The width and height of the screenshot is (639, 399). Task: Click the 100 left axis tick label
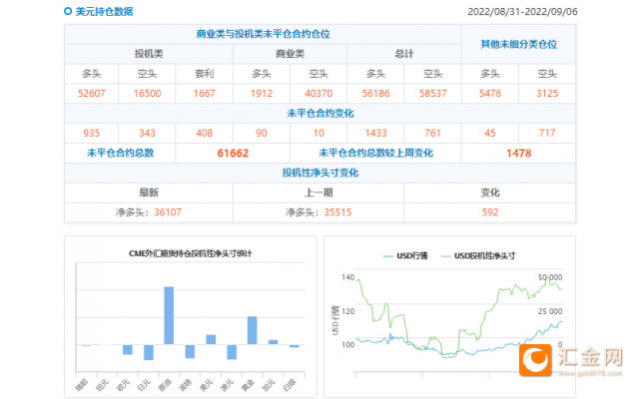[348, 345]
